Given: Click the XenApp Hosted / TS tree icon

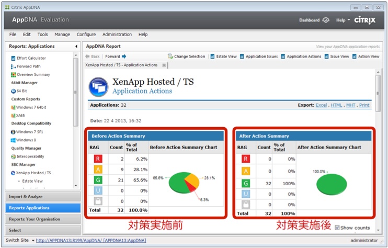Looking at the screenshot, I should pyautogui.click(x=13, y=173).
